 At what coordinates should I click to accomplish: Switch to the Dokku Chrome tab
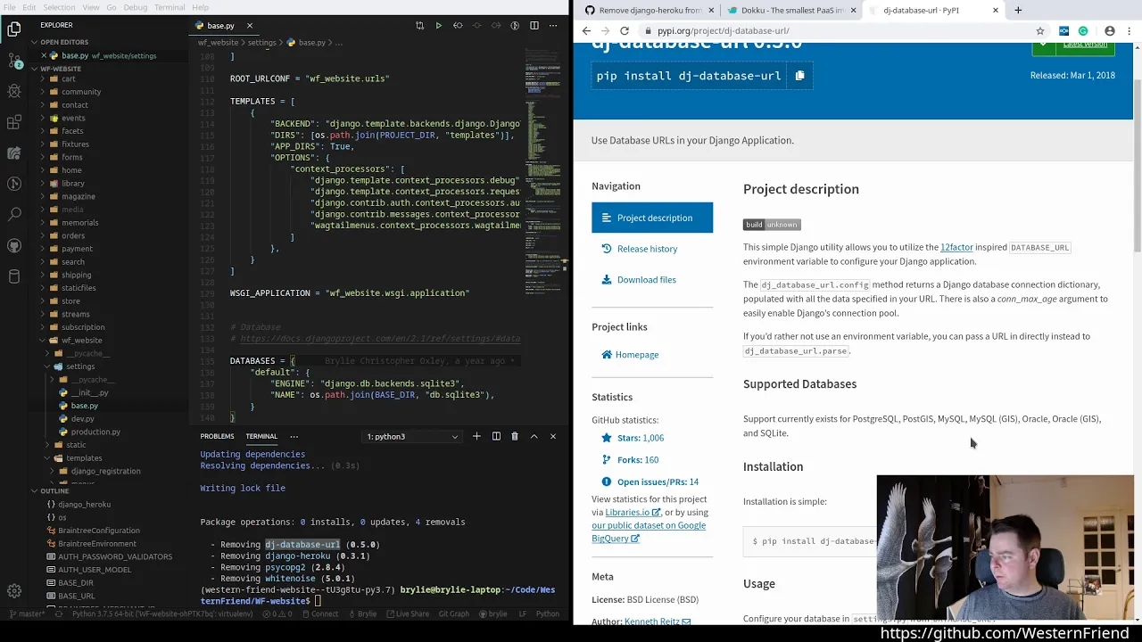click(x=791, y=10)
